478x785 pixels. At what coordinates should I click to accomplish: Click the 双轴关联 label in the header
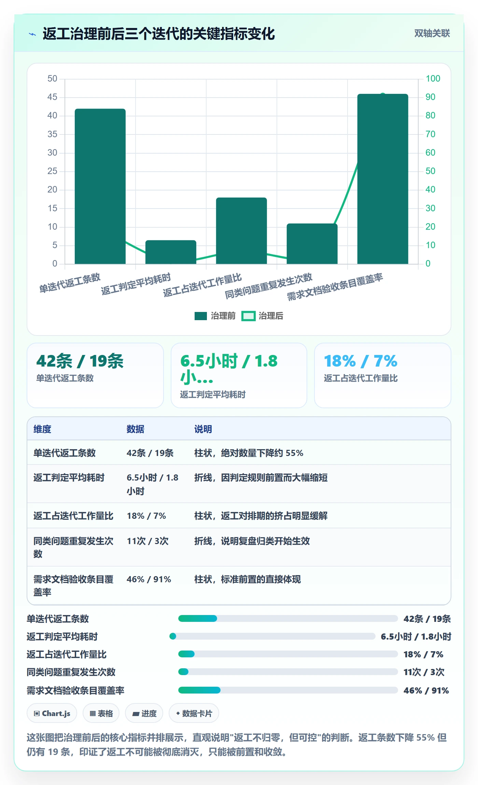tap(432, 33)
